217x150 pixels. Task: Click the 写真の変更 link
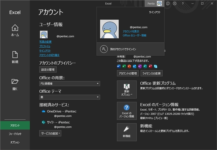coord(45,42)
